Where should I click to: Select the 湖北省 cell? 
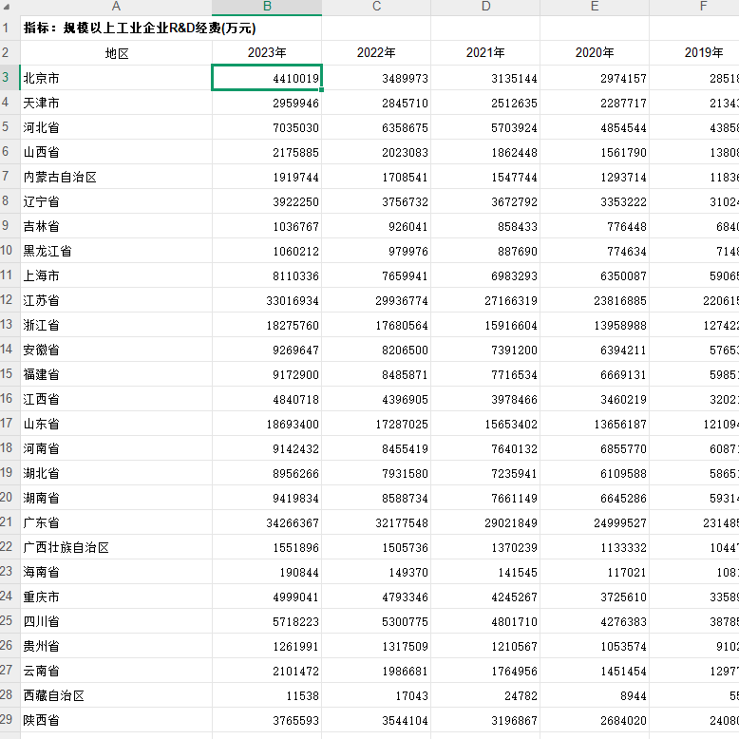[x=117, y=473]
